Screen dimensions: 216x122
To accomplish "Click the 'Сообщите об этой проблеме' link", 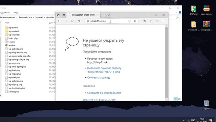I will (x=104, y=93).
